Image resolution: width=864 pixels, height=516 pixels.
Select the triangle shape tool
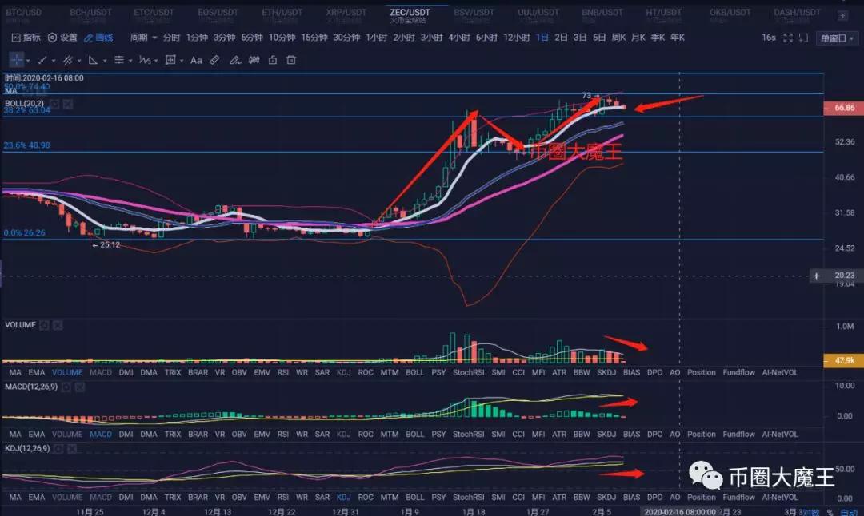pyautogui.click(x=93, y=60)
